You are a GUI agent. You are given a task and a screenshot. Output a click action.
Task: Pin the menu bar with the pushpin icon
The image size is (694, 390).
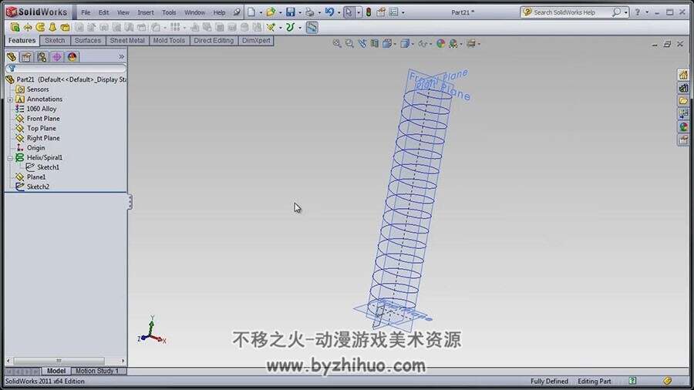click(x=237, y=12)
